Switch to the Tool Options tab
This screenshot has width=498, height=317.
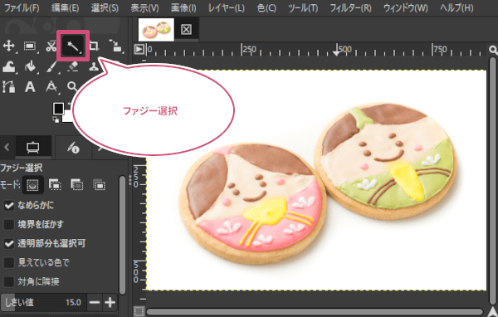[33, 148]
